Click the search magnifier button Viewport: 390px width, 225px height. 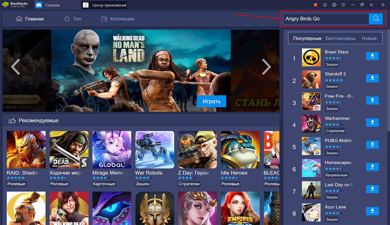376,19
